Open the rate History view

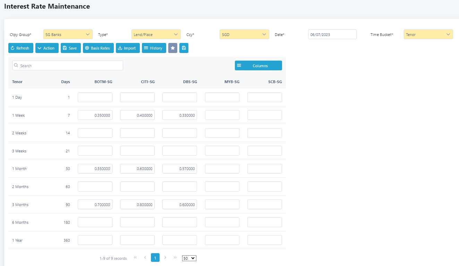click(154, 48)
